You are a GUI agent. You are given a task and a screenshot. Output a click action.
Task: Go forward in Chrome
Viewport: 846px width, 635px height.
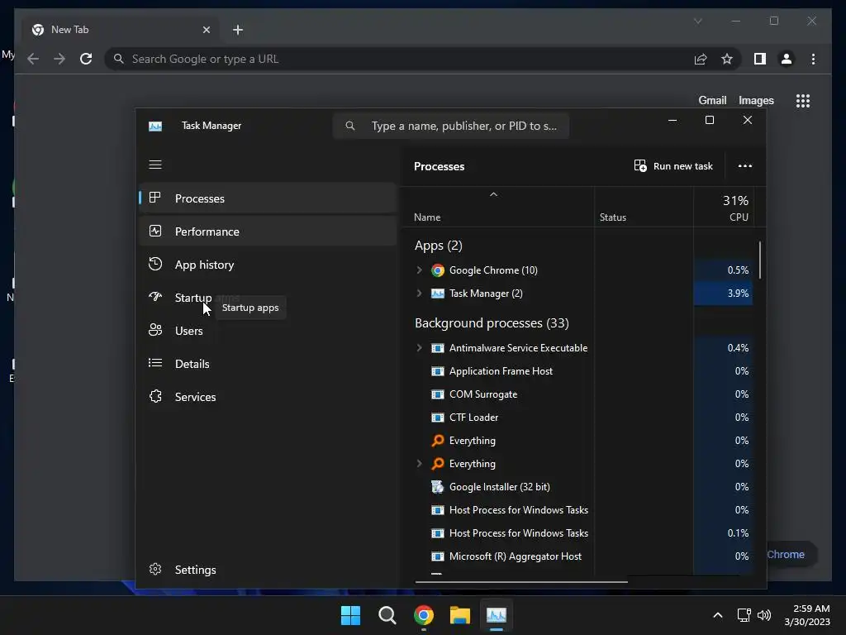point(59,59)
